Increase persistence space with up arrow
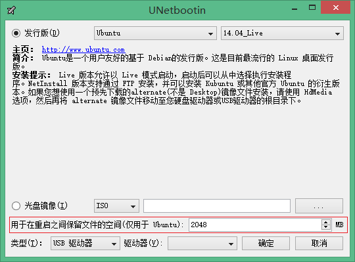This screenshot has height=262, width=355. [x=326, y=222]
